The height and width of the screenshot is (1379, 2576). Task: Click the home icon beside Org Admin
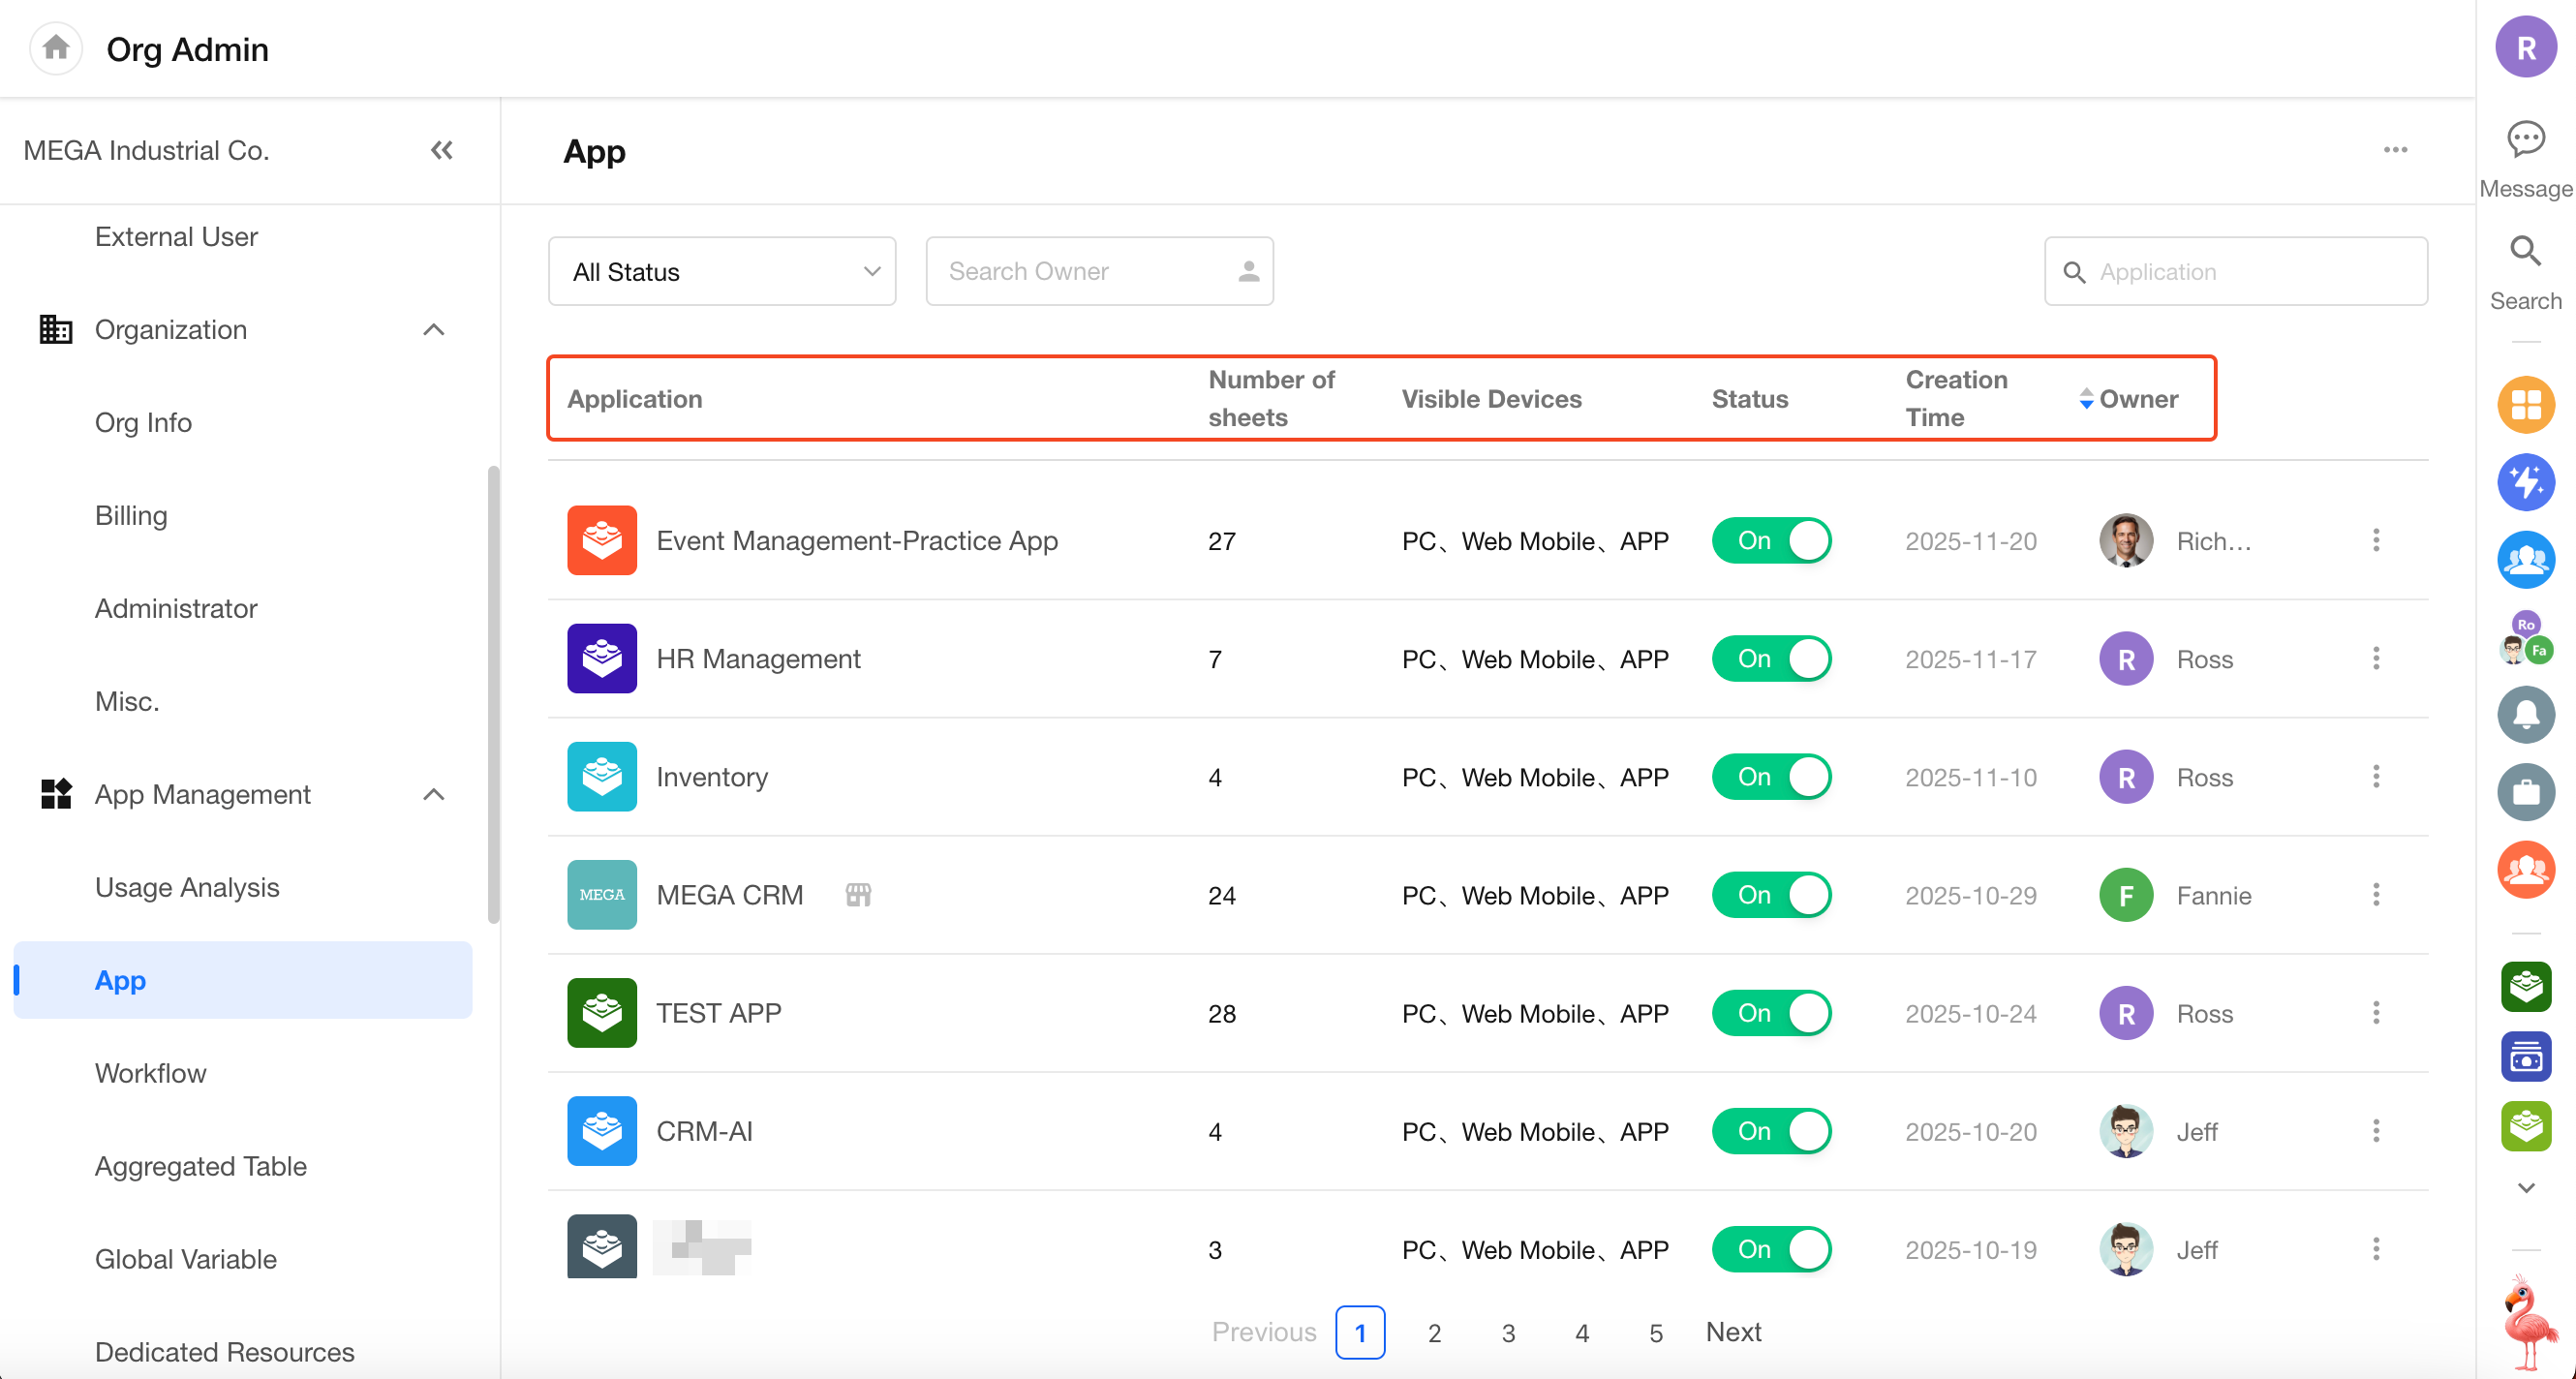pos(56,47)
